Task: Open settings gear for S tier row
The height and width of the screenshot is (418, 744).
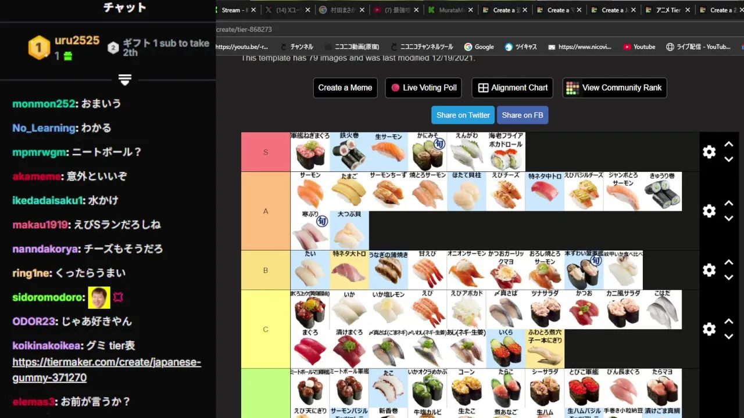Action: coord(709,152)
